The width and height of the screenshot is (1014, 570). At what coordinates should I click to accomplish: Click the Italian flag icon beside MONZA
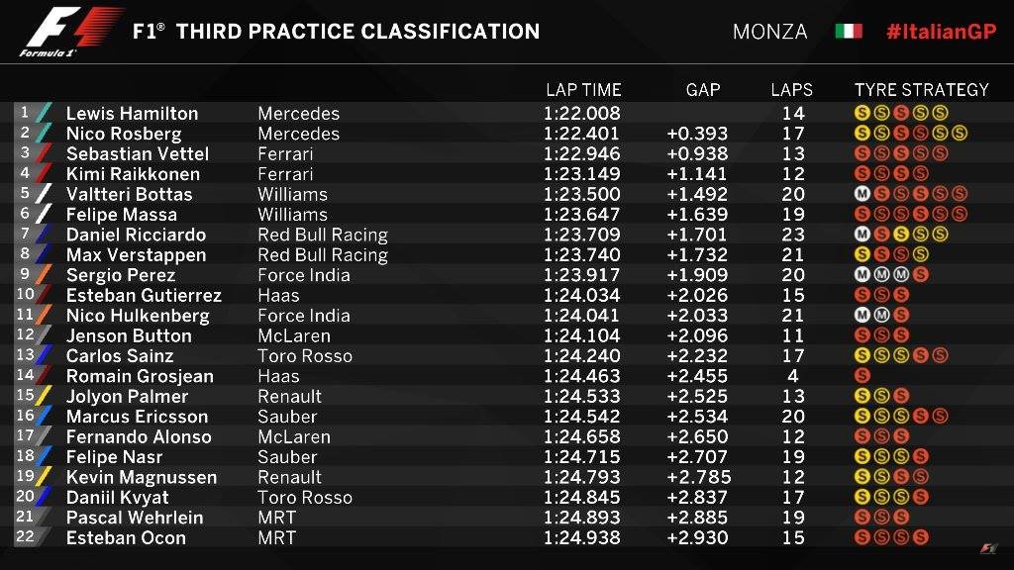click(x=849, y=32)
